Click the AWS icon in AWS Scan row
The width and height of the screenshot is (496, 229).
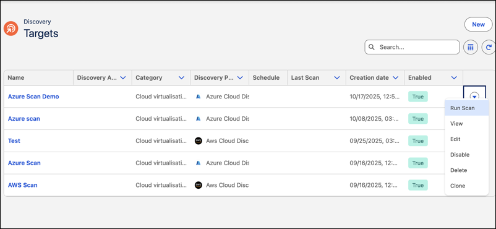pyautogui.click(x=199, y=185)
